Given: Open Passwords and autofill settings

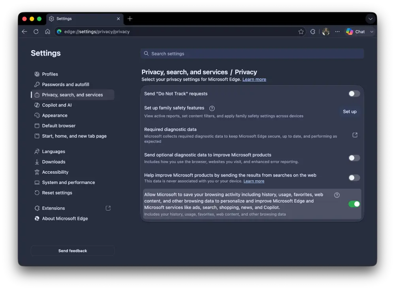Looking at the screenshot, I should tap(73, 84).
